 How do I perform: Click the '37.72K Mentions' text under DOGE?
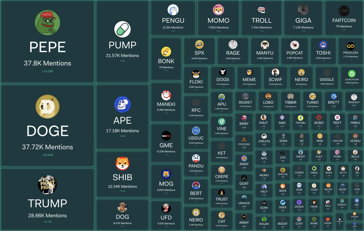point(48,147)
